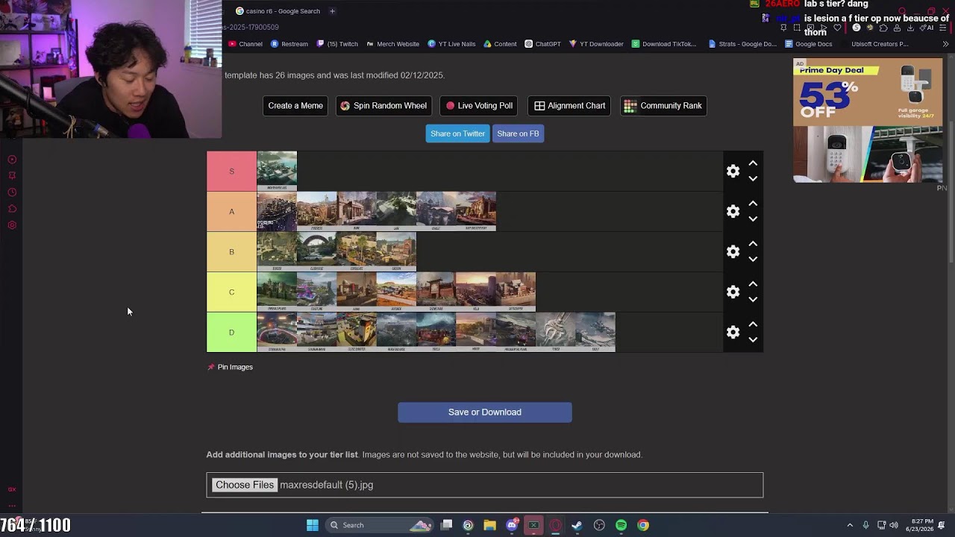Open browser easy setup menu icon
The image size is (955, 537).
[943, 28]
